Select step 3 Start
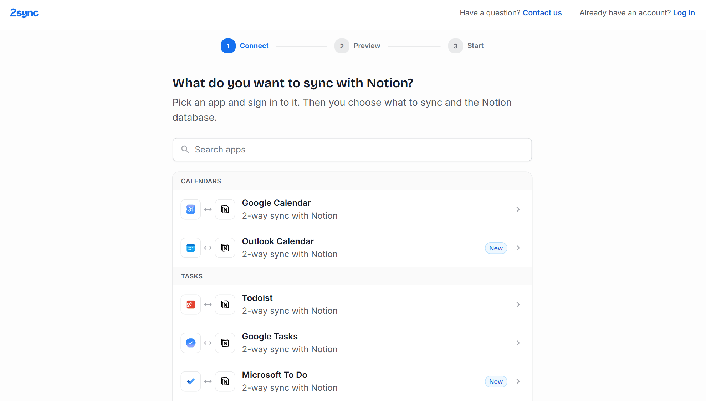Screen dimensions: 706x401 tap(466, 46)
